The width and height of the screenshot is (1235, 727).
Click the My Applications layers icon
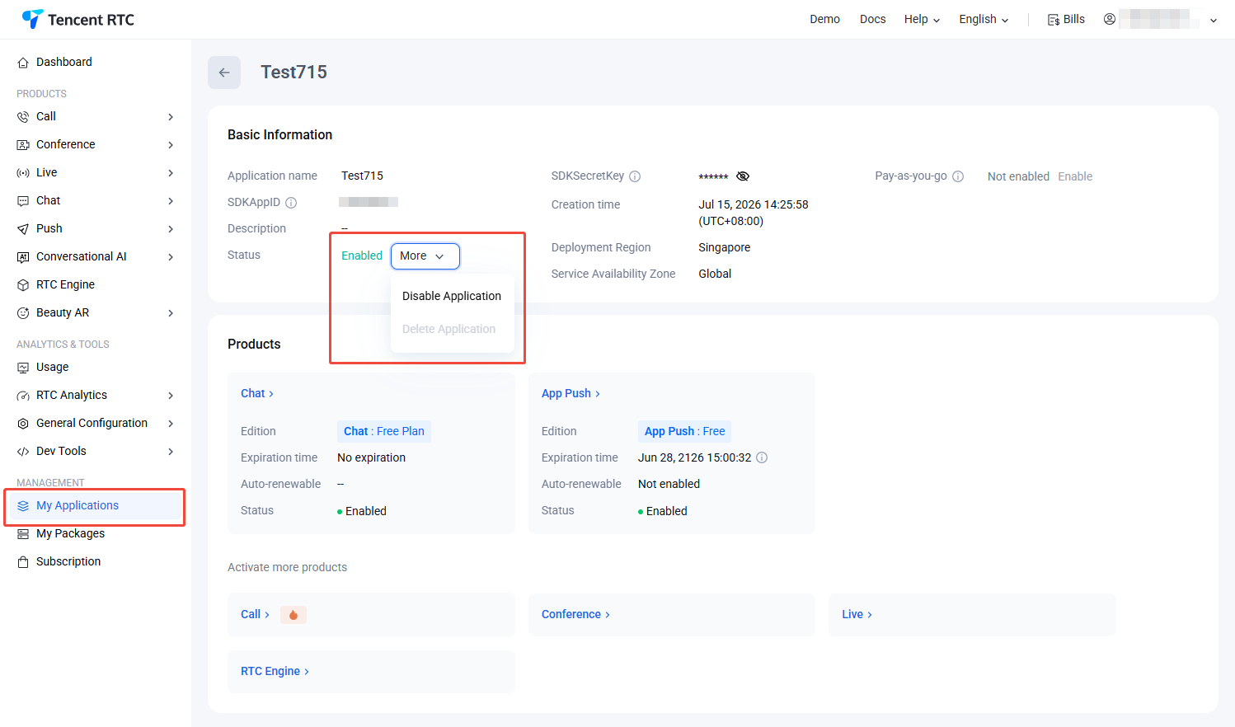(x=23, y=506)
